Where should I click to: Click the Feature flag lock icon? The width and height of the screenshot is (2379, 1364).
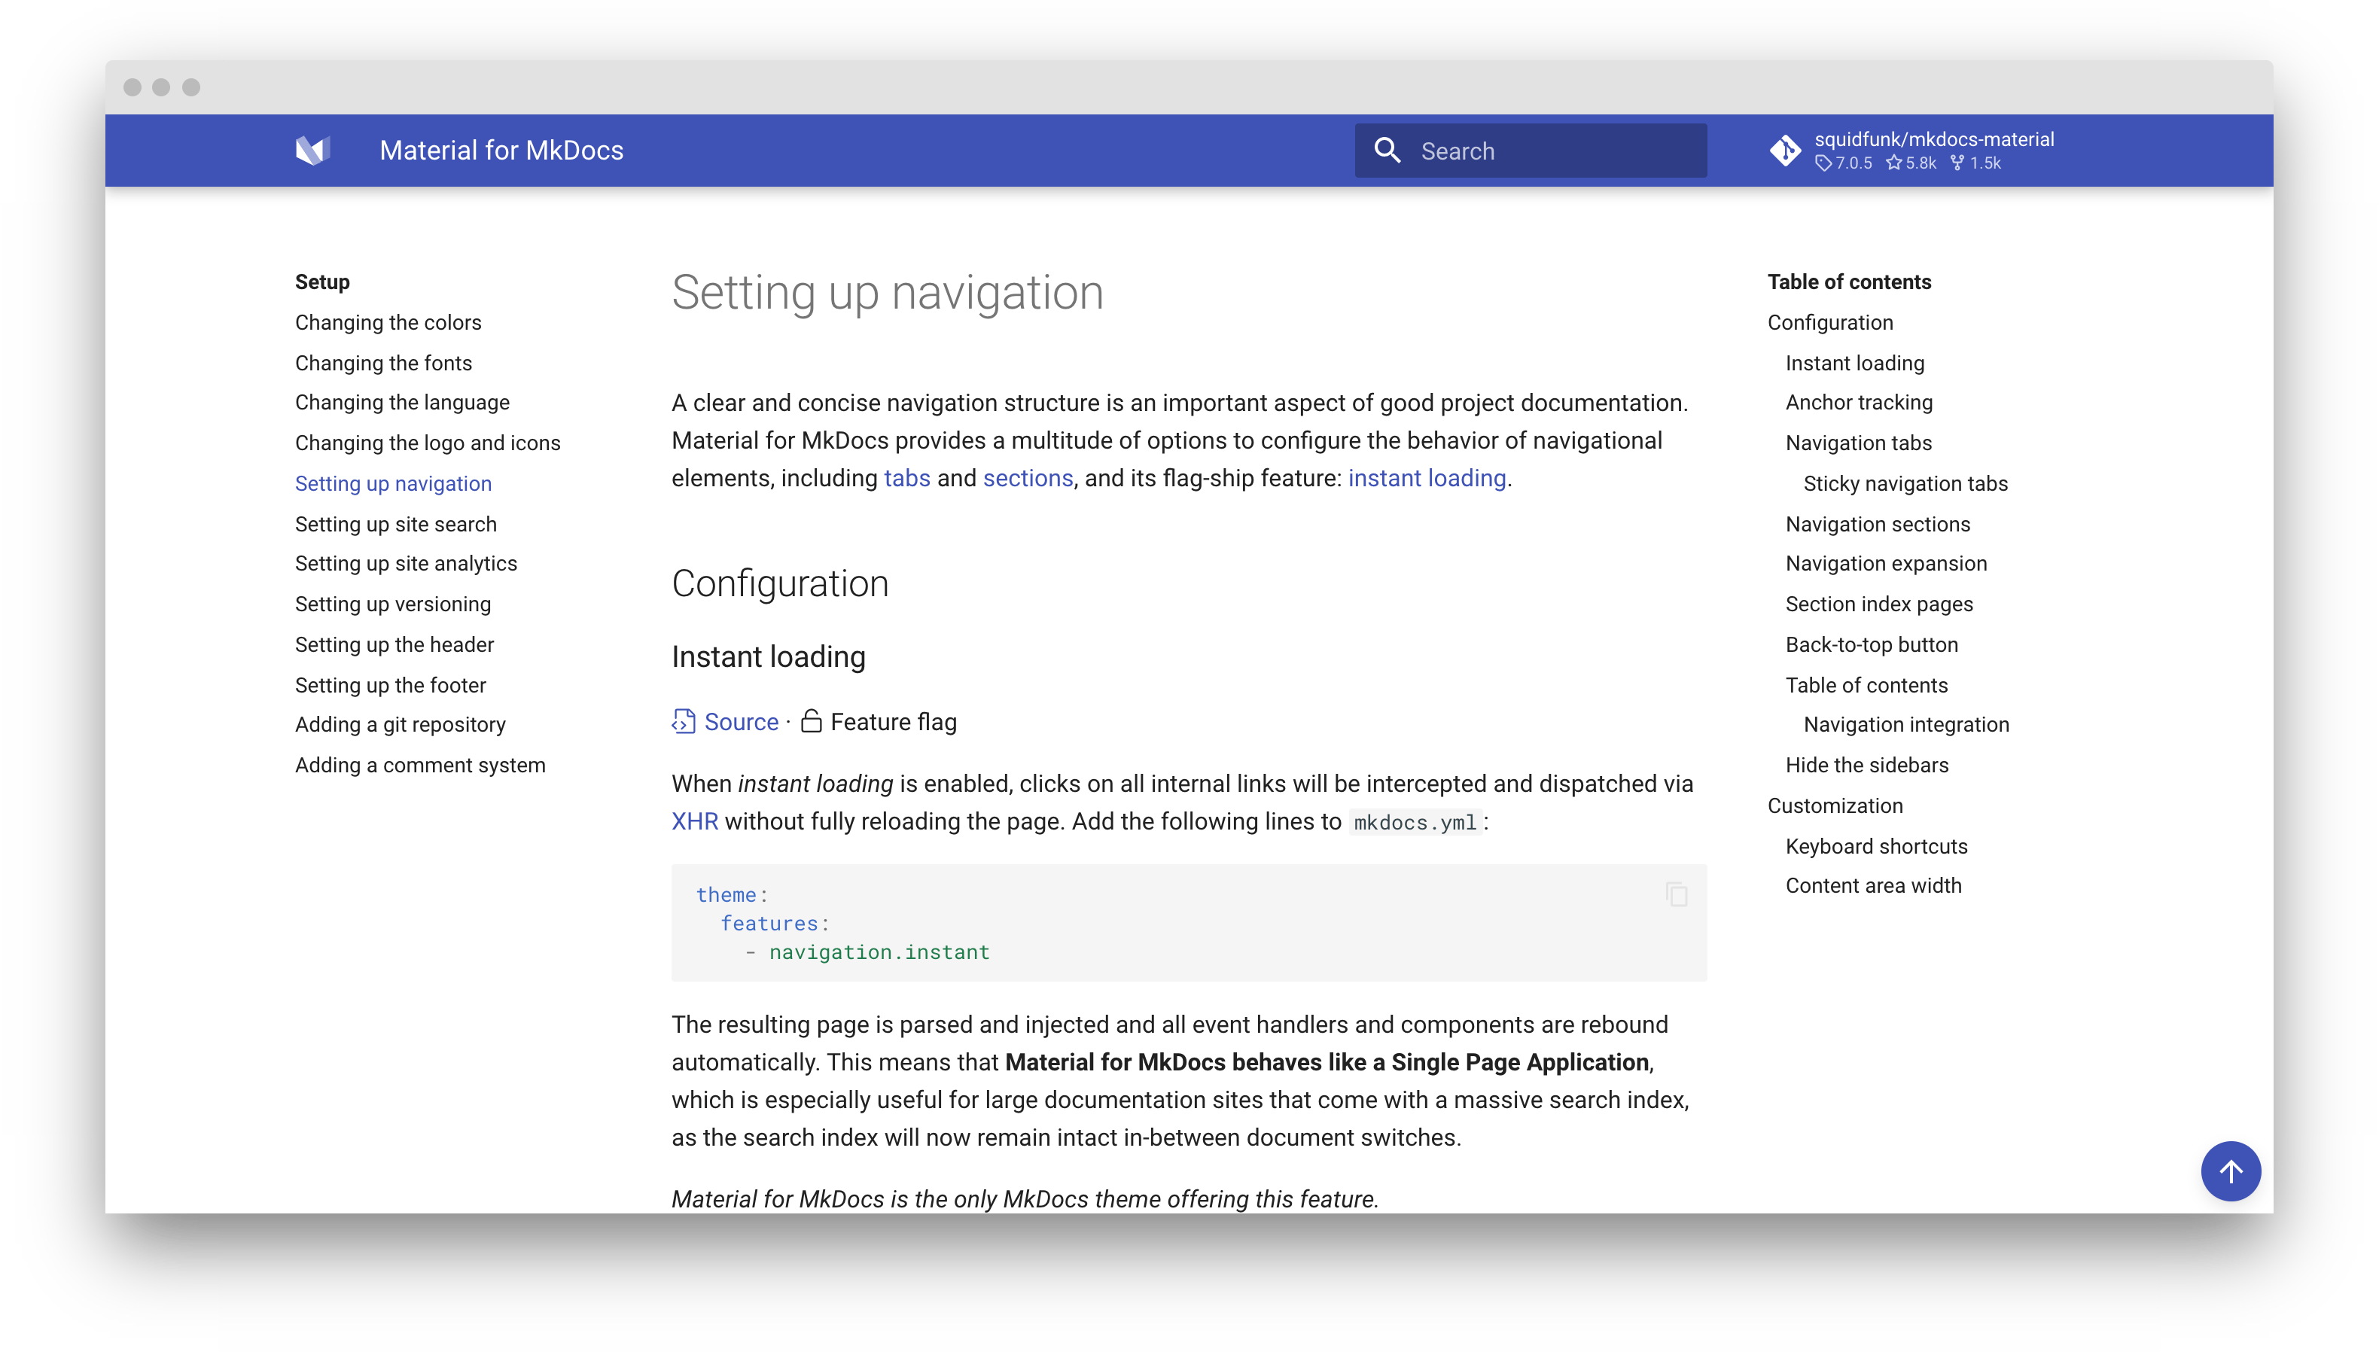tap(811, 721)
